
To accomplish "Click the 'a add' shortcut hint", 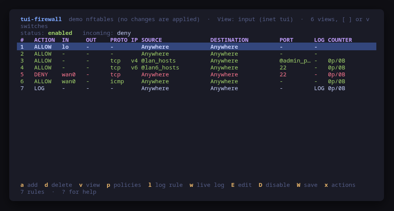I will pyautogui.click(x=29, y=185).
